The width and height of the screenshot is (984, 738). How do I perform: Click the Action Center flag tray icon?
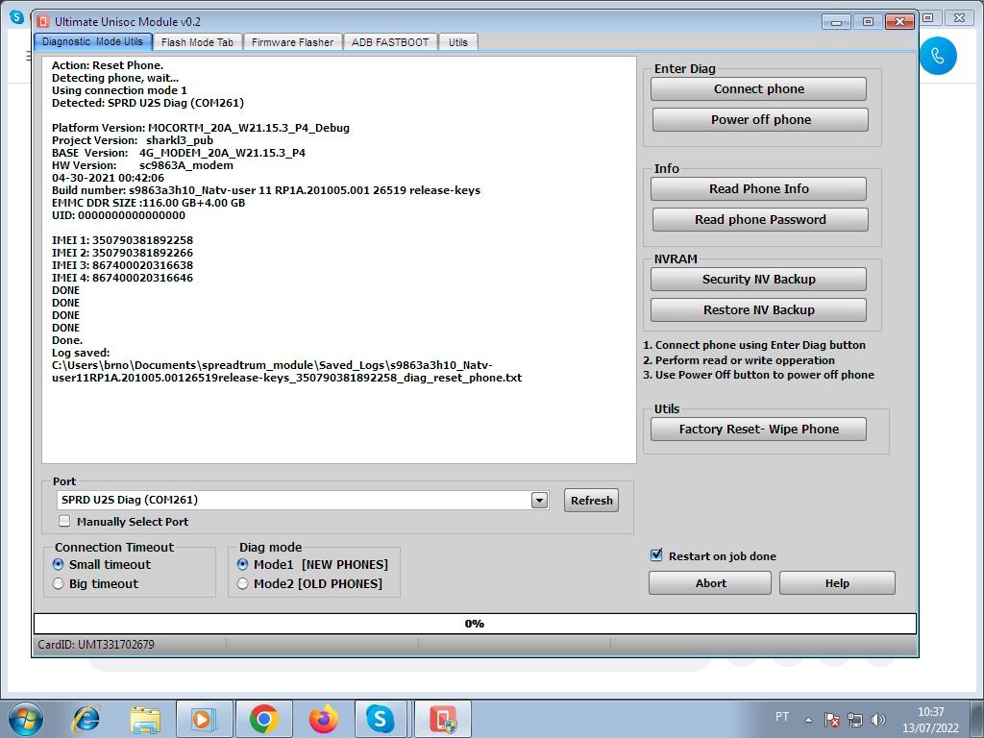(831, 719)
